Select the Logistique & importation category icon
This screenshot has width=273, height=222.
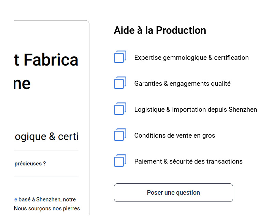pos(120,109)
